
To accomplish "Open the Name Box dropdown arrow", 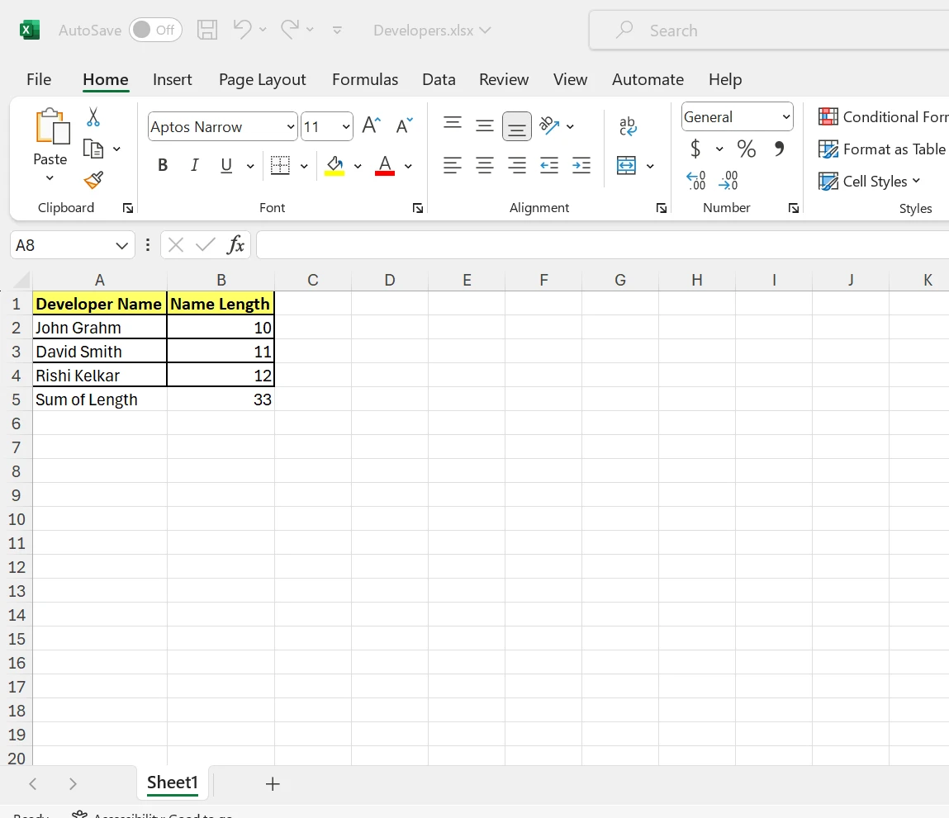I will pyautogui.click(x=121, y=245).
